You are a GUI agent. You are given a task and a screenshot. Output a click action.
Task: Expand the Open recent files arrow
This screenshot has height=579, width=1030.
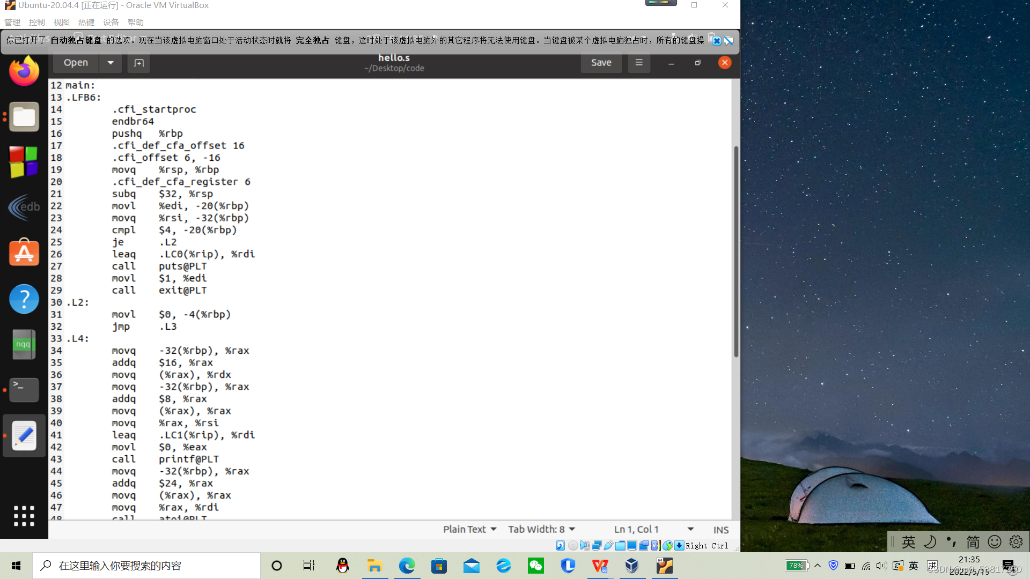click(111, 63)
